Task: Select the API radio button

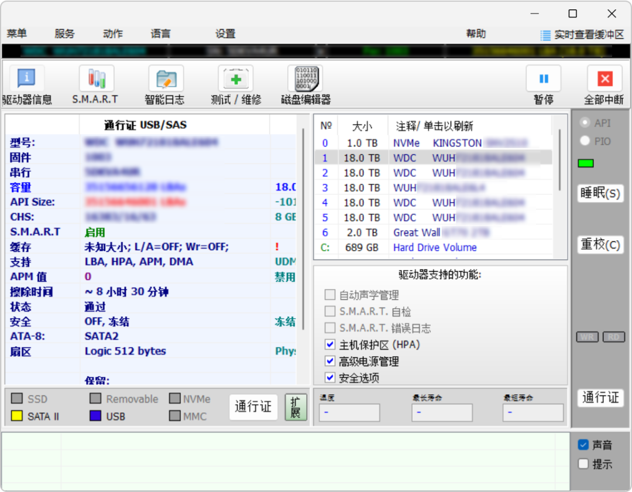Action: (585, 122)
